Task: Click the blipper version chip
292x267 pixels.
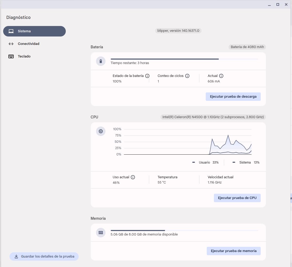Action: pos(178,31)
